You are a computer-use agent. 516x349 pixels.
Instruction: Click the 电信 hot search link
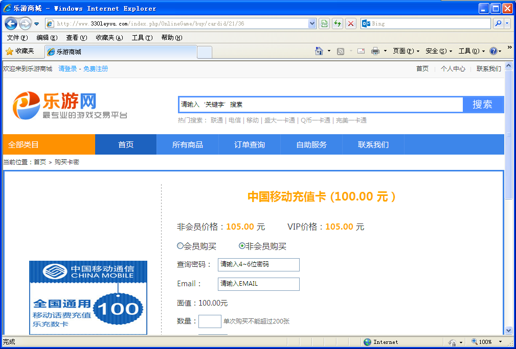(235, 120)
